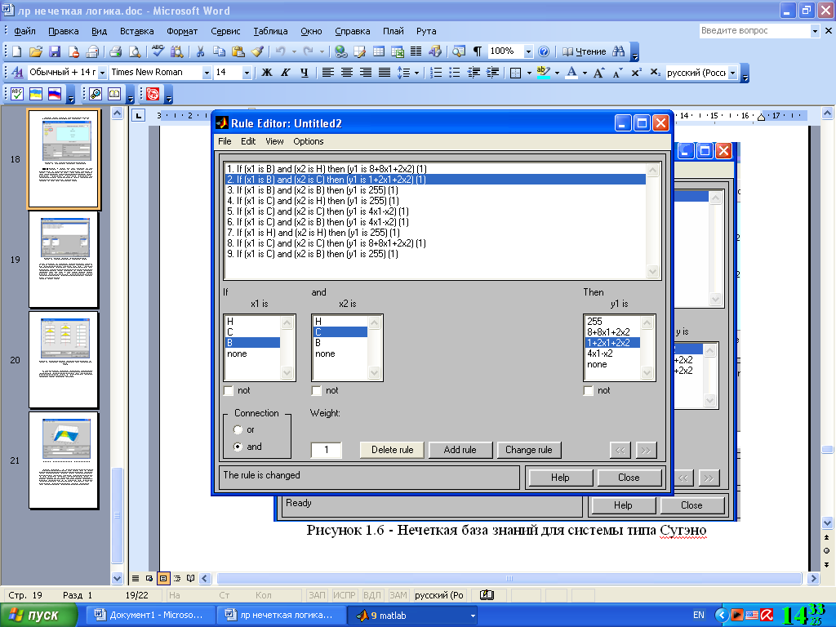This screenshot has height=627, width=836.
Task: Copy selection with the Copy icon
Action: tap(219, 51)
